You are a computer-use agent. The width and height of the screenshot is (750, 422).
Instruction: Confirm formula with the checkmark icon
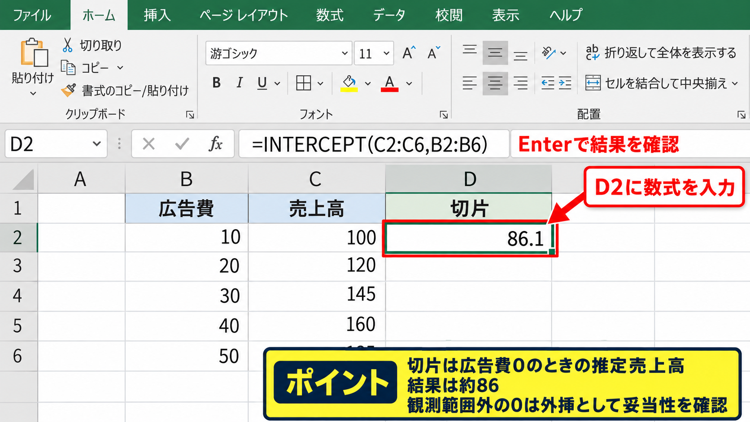pos(182,144)
